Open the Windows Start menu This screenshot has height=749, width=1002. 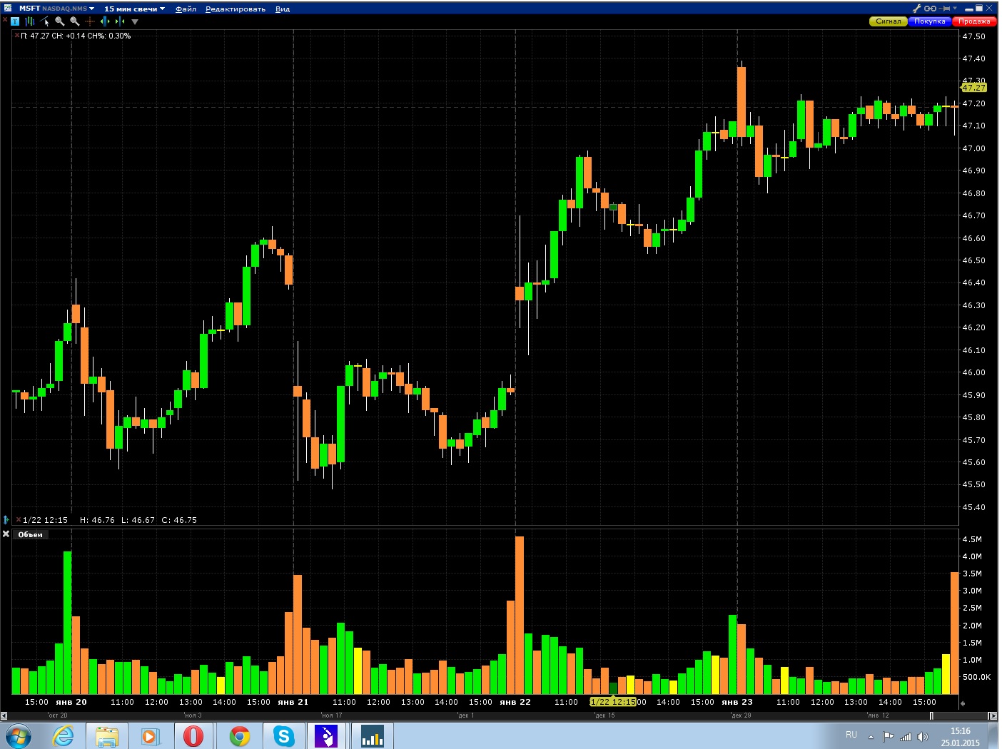pyautogui.click(x=17, y=736)
